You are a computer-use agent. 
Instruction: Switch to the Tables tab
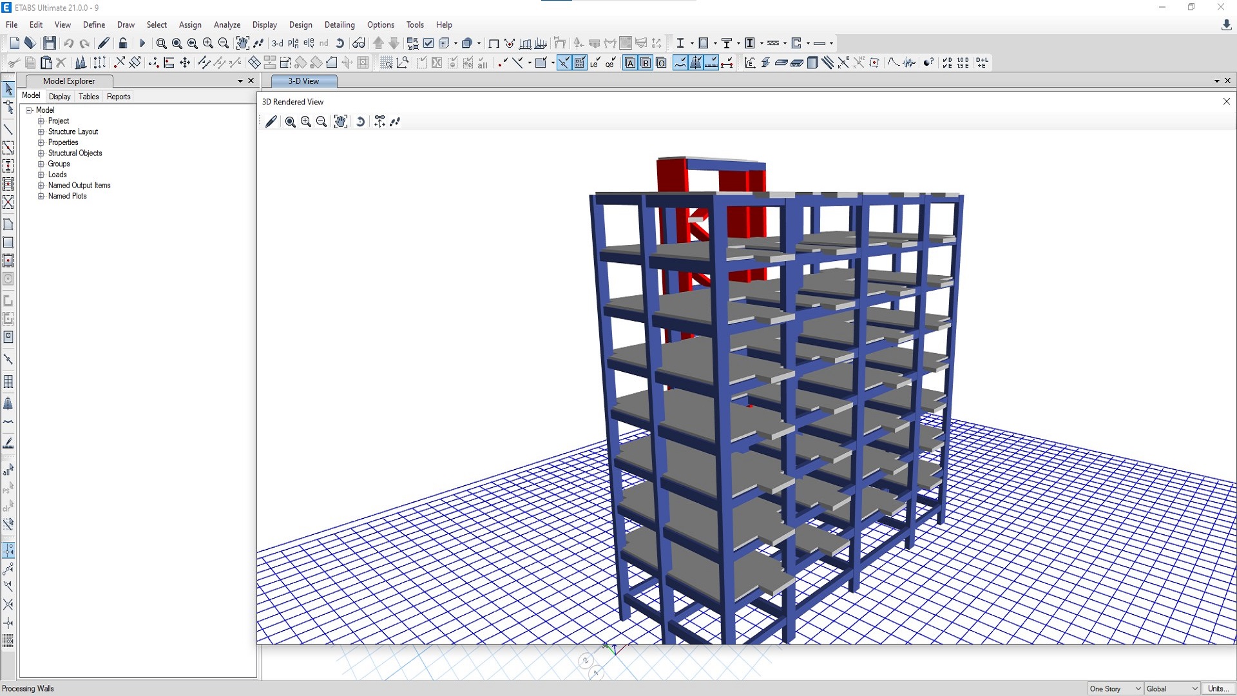(88, 97)
